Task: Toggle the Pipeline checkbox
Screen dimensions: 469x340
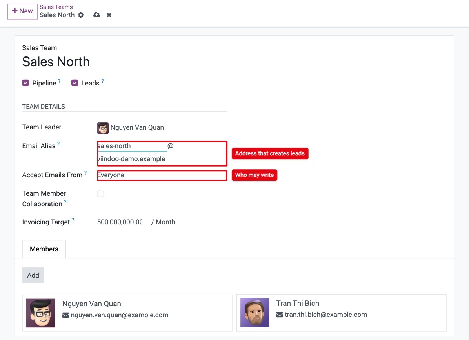Action: click(x=26, y=83)
